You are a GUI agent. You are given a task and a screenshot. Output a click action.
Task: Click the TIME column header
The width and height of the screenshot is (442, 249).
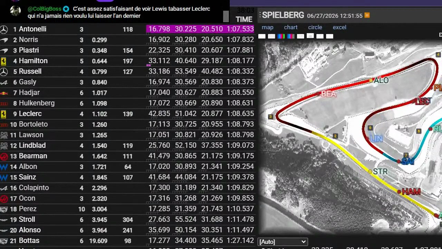(x=244, y=19)
